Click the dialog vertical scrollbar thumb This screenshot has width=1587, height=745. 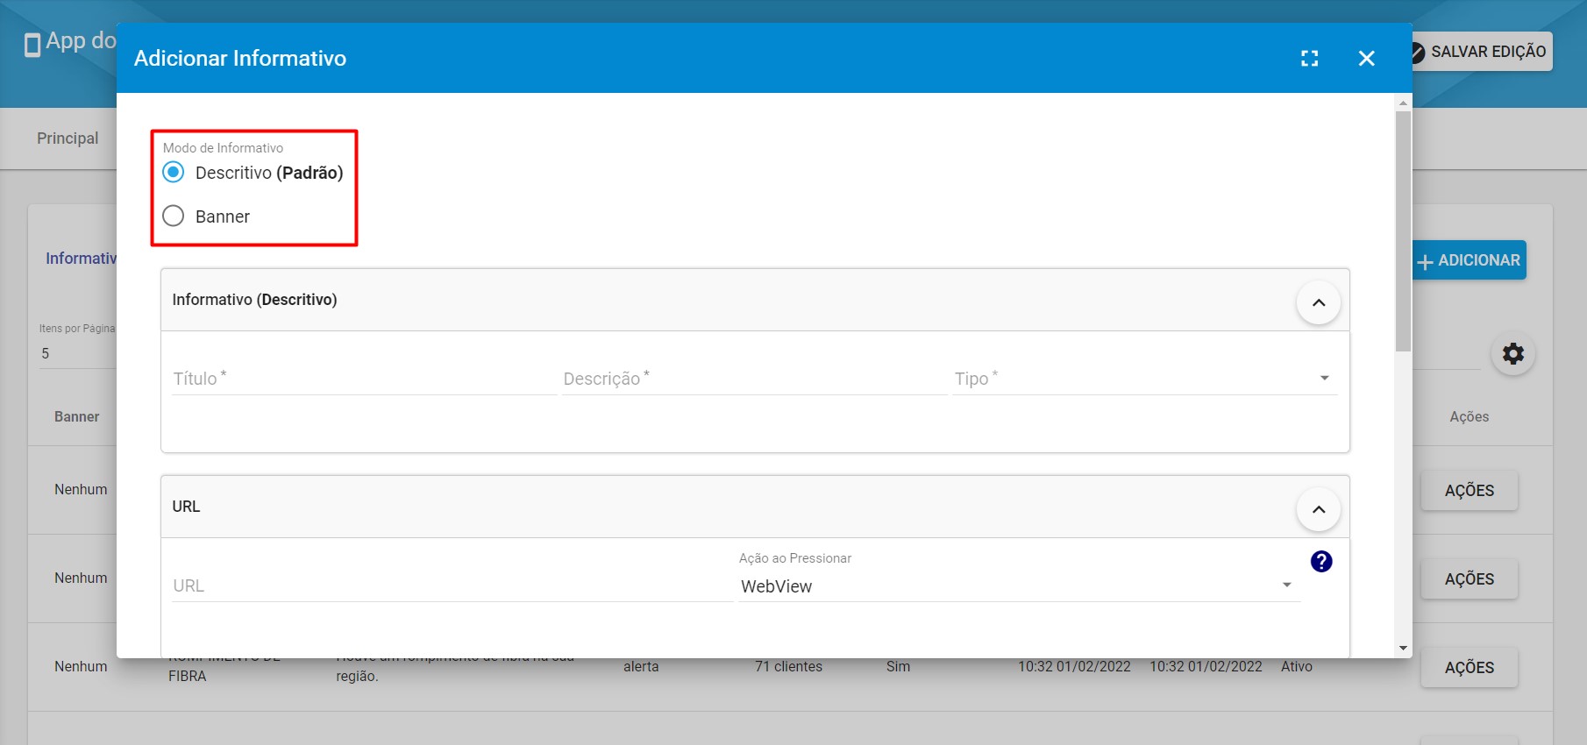1404,231
